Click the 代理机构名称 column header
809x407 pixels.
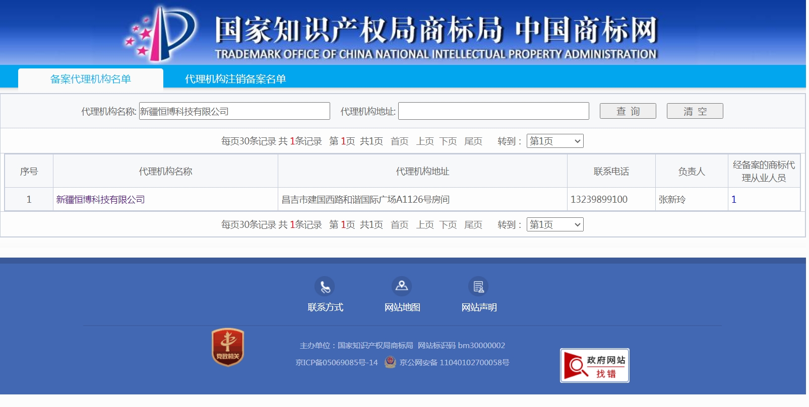pyautogui.click(x=166, y=172)
